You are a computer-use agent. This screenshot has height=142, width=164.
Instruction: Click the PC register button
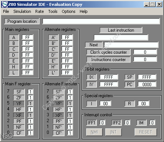tap(130, 85)
